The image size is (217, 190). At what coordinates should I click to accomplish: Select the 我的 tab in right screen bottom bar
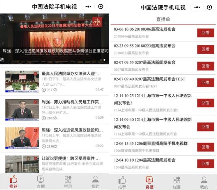[204, 183]
